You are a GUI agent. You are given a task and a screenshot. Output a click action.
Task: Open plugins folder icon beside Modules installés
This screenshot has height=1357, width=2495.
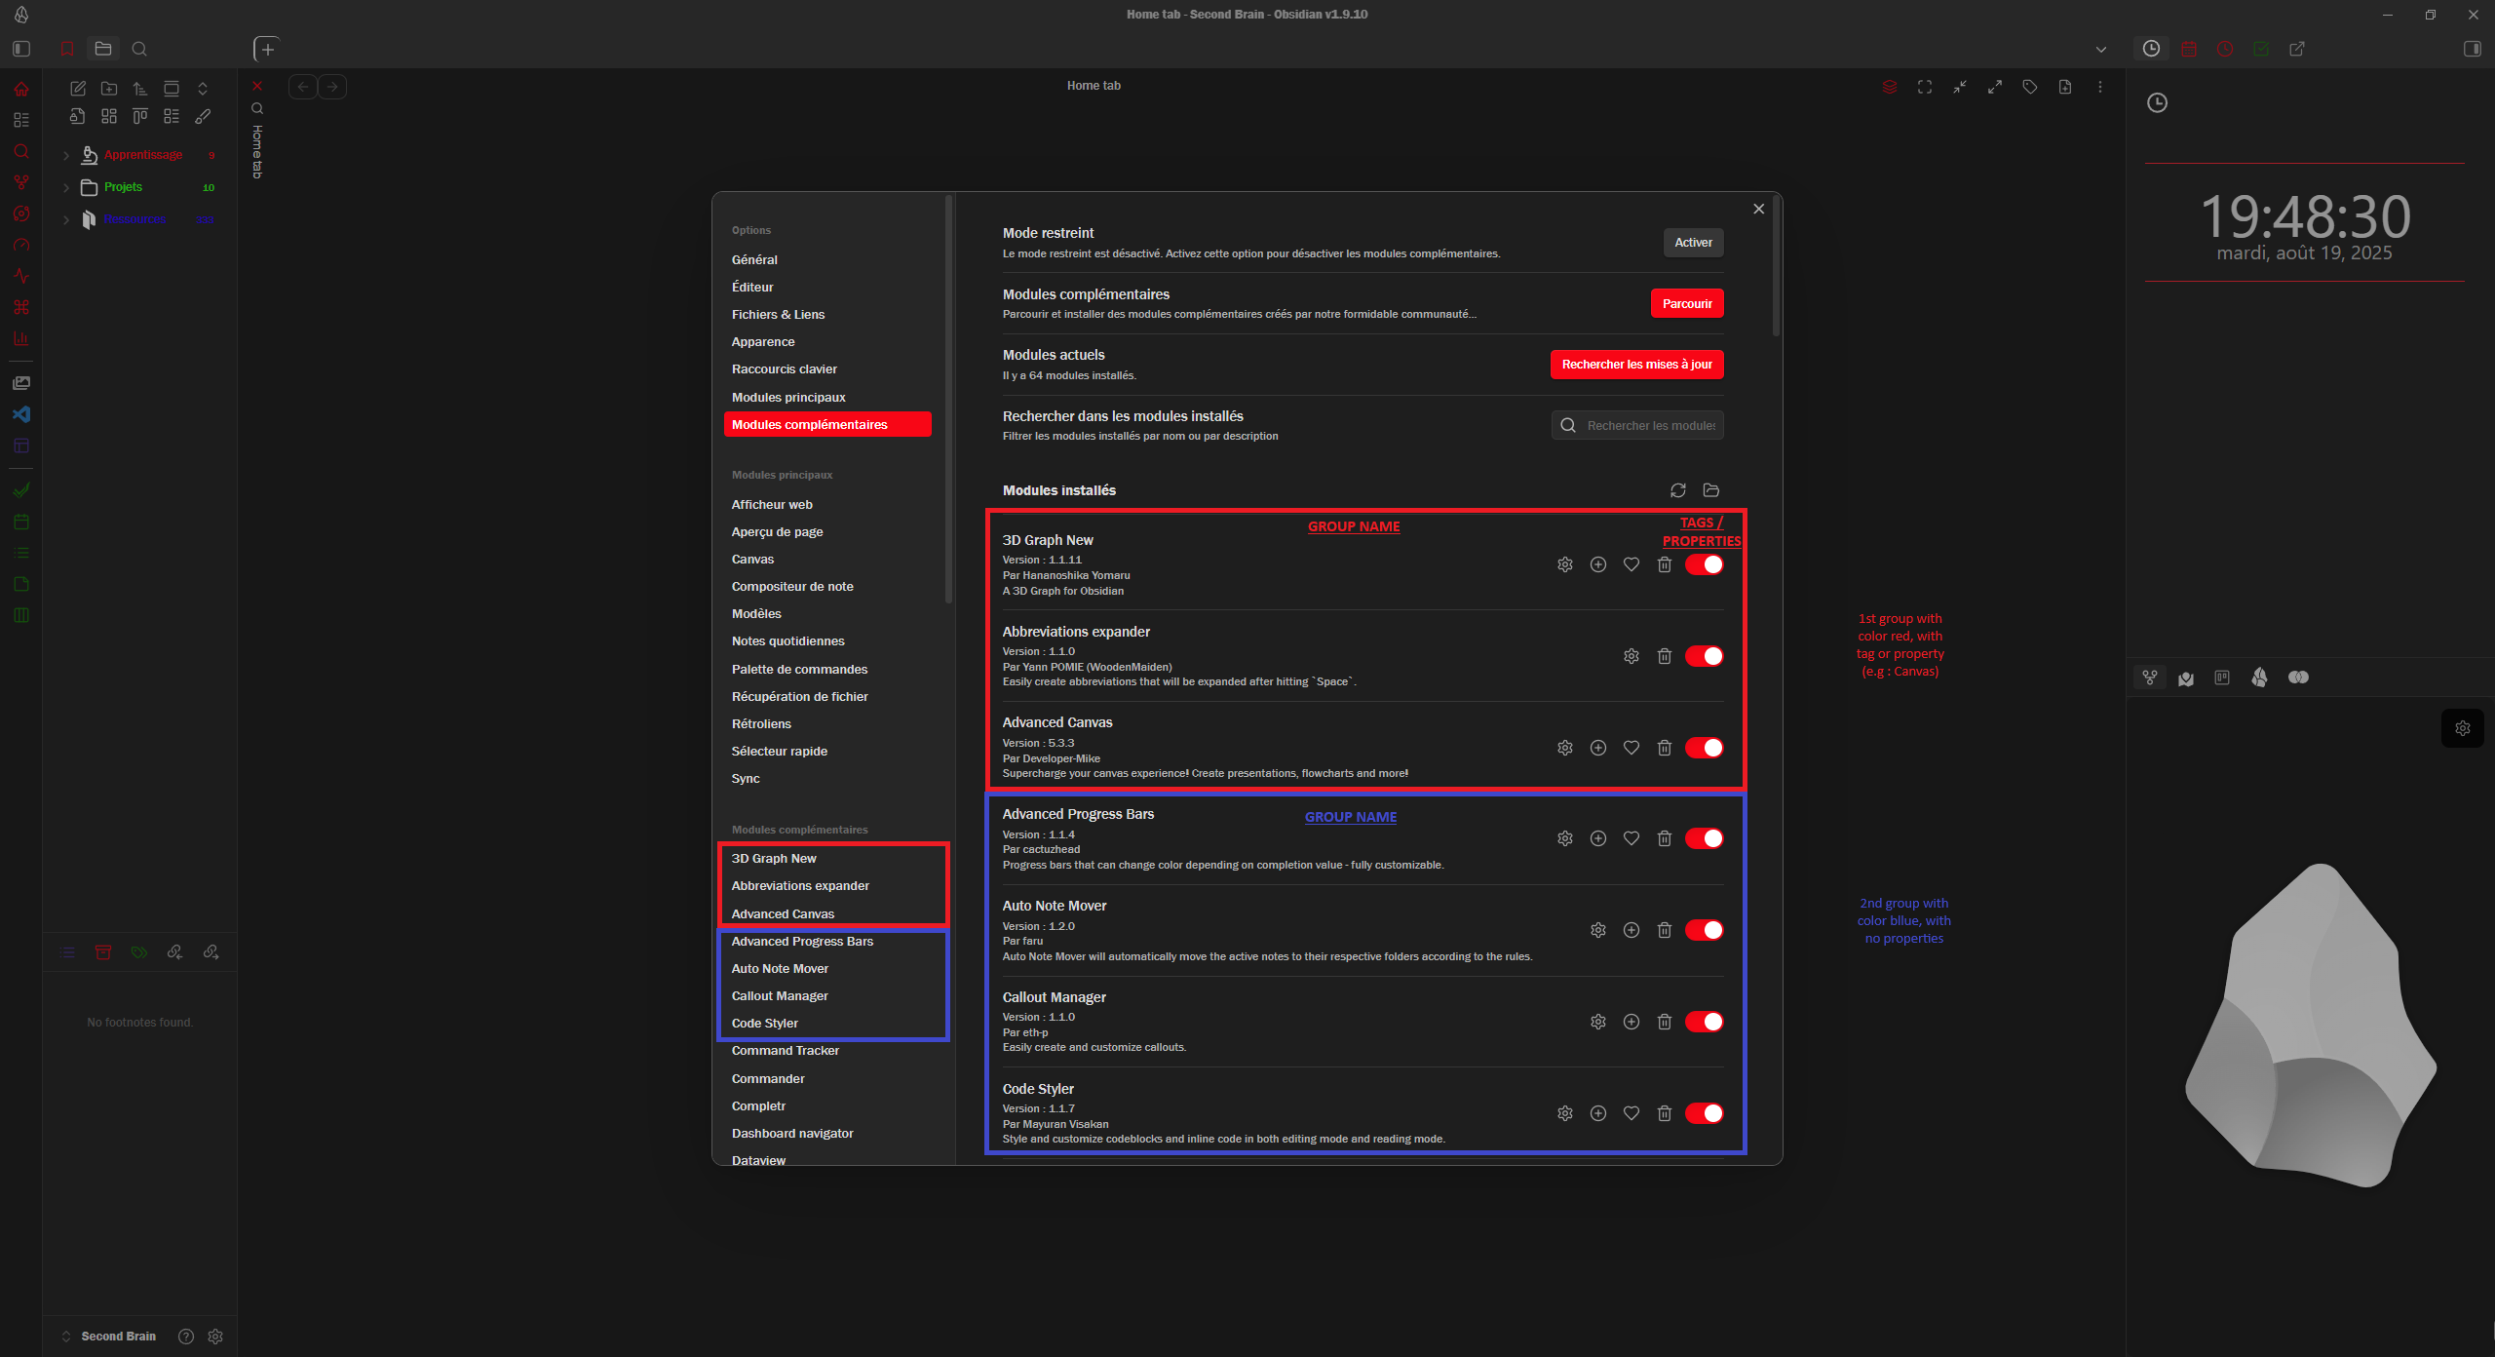[x=1710, y=490]
